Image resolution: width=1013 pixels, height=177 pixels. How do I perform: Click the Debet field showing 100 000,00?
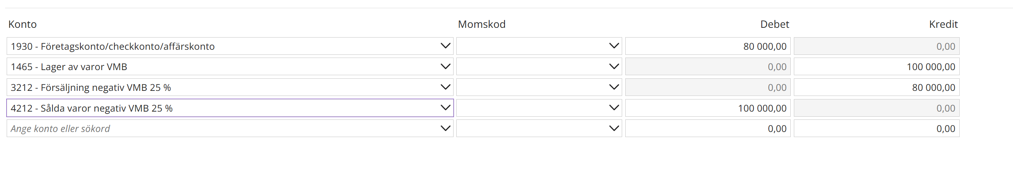coord(708,108)
